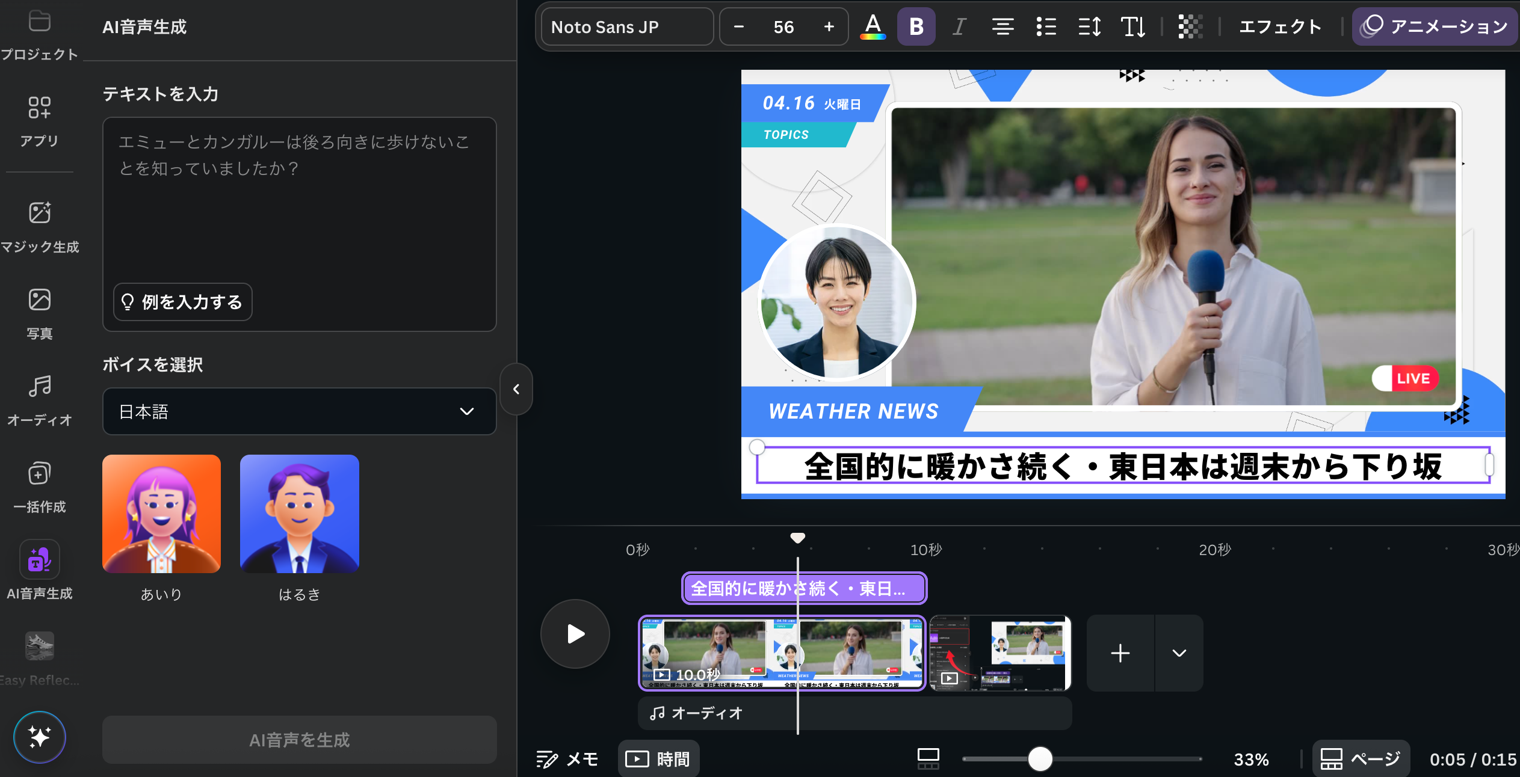Apply bulleted list formatting
This screenshot has height=777, width=1520.
pos(1046,26)
